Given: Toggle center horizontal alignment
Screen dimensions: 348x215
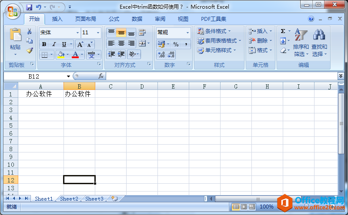Looking at the screenshot, I should [121, 43].
